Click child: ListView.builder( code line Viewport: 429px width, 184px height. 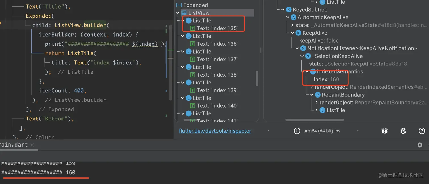[71, 25]
